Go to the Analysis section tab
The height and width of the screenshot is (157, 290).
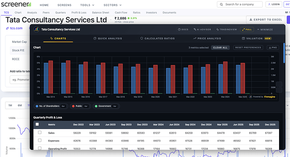[32, 13]
